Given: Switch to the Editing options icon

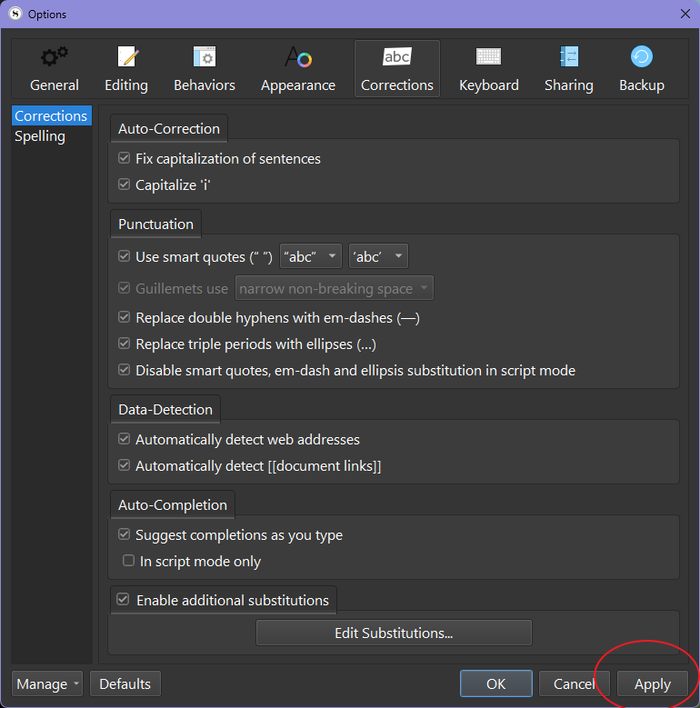Looking at the screenshot, I should coord(126,58).
